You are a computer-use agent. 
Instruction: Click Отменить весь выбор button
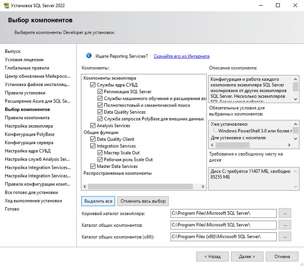143,201
